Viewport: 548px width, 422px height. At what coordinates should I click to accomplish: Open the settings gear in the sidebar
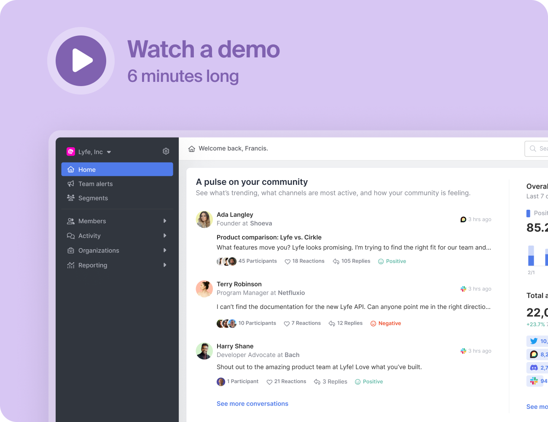pos(166,151)
